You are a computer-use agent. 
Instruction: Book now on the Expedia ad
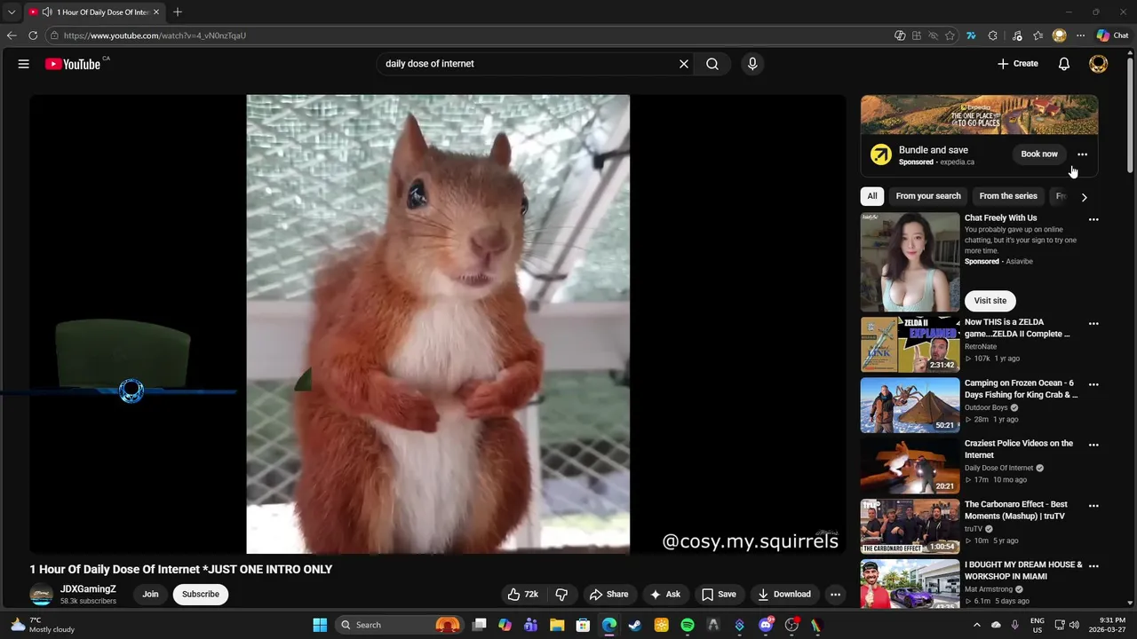pyautogui.click(x=1039, y=154)
